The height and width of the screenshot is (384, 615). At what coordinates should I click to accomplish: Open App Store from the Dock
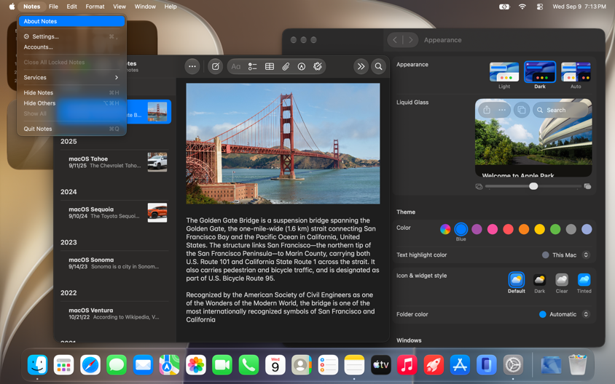pos(460,365)
